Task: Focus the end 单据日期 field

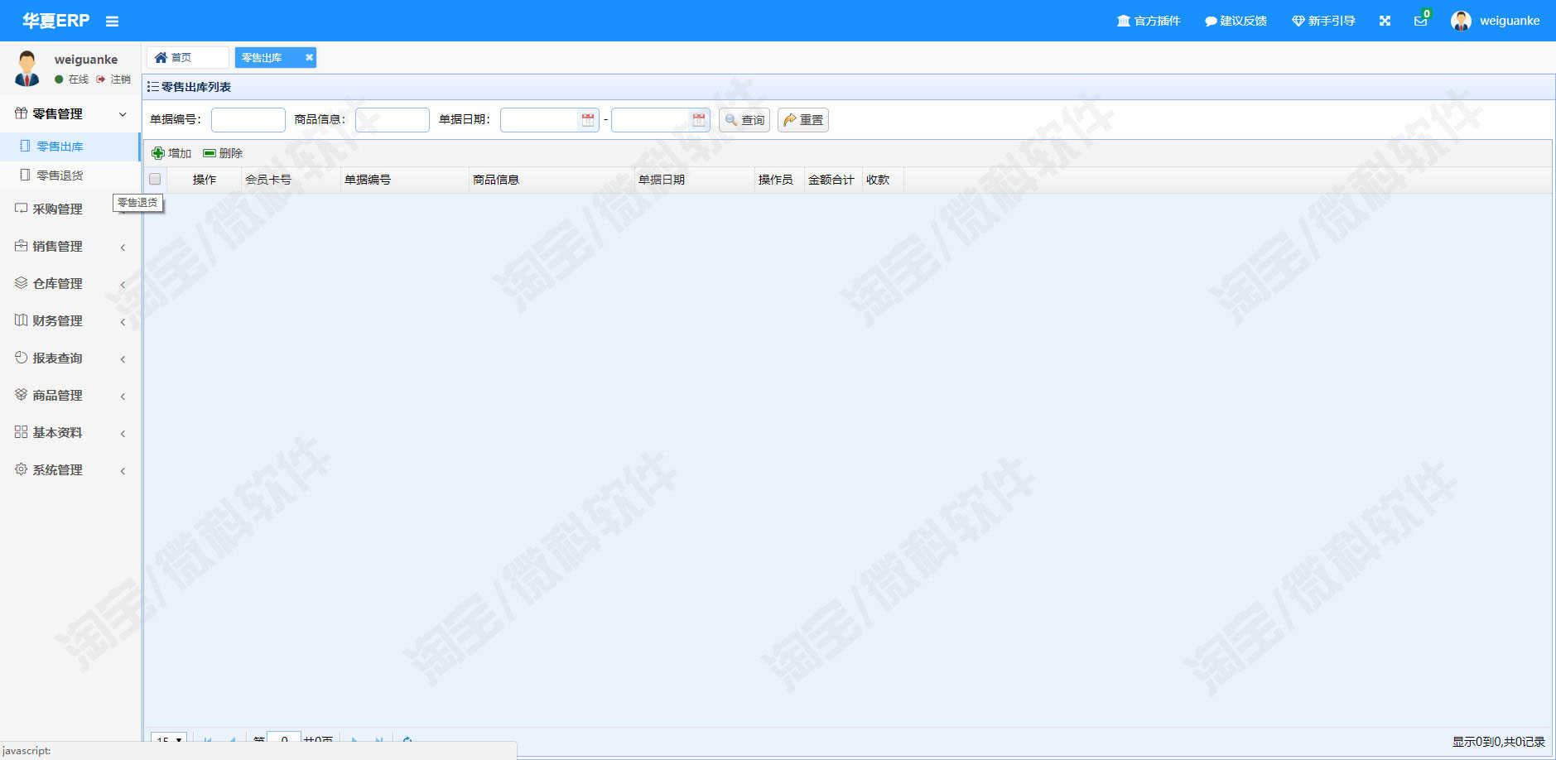Action: coord(650,120)
